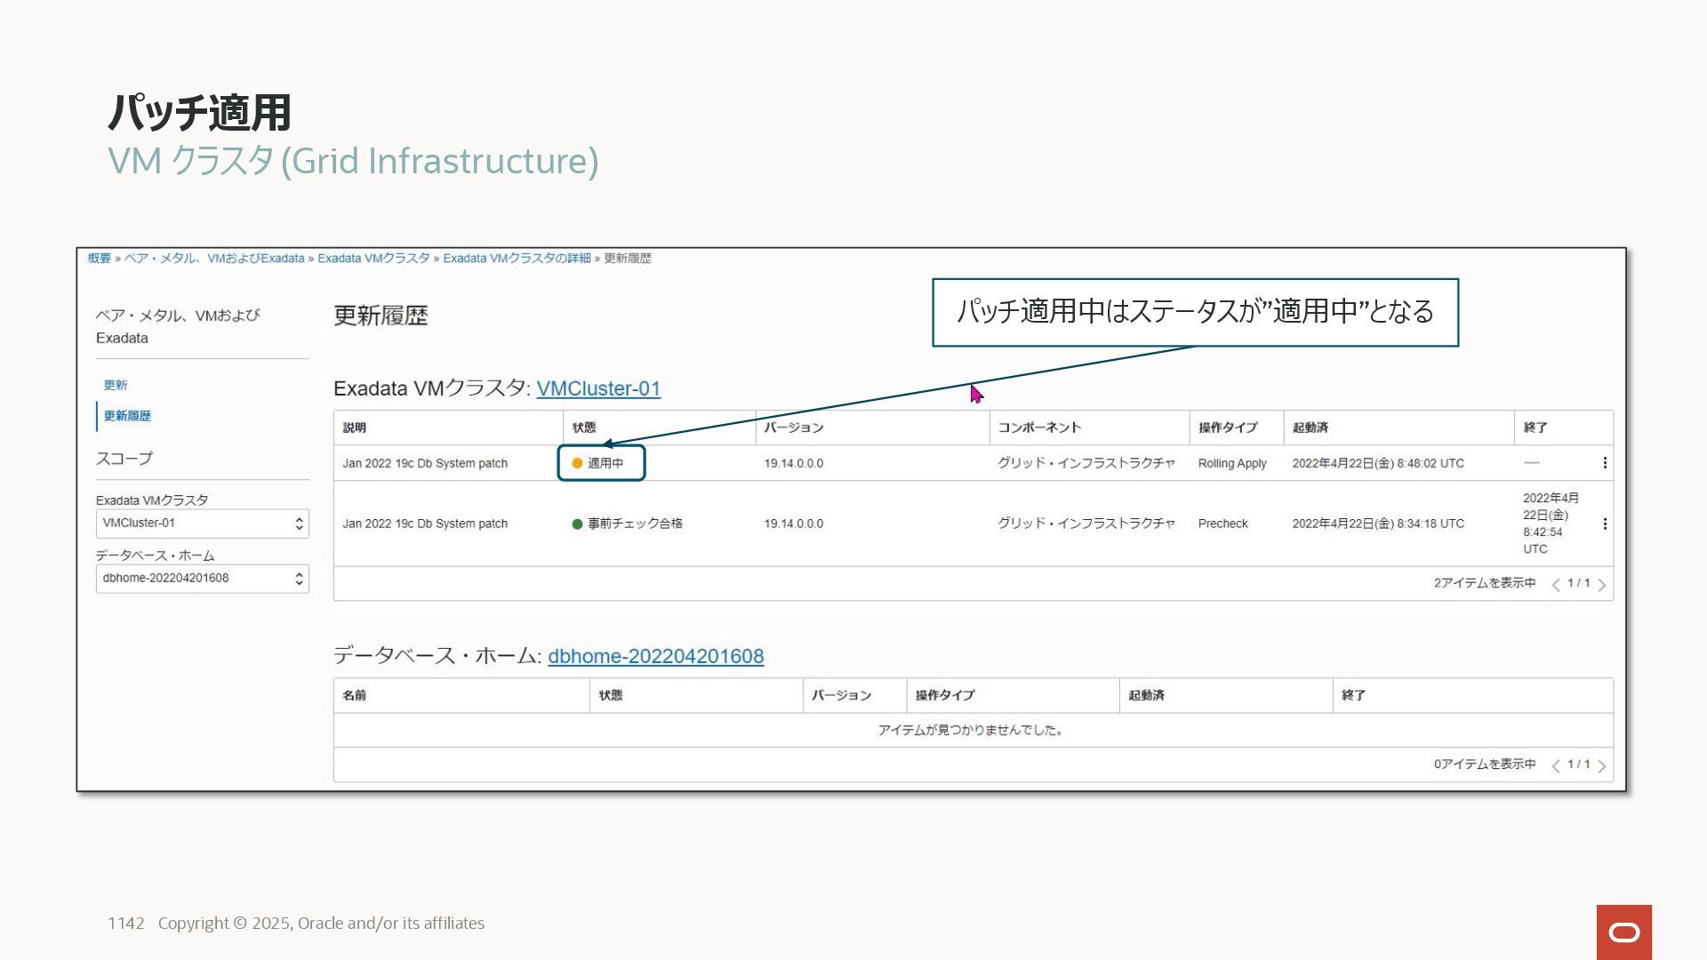The image size is (1707, 960).
Task: Click the Exadata VMクラスタ breadcrumb link
Action: pyautogui.click(x=373, y=259)
